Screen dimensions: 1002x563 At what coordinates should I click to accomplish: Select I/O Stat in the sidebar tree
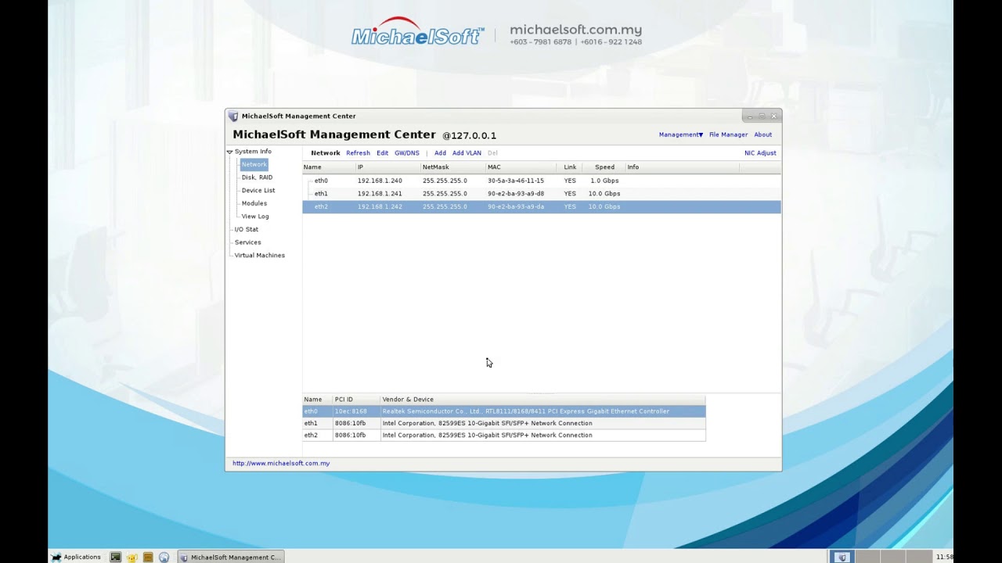[246, 229]
